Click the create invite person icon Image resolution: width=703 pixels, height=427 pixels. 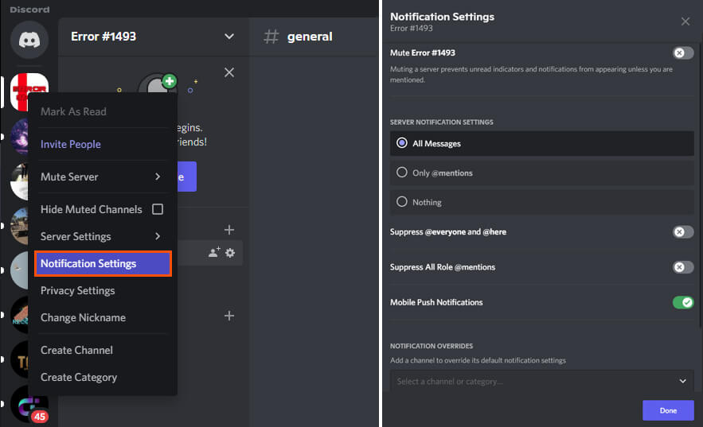pos(214,253)
